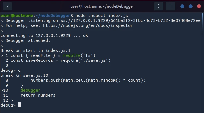Open a new terminal tab
The height and width of the screenshot is (113, 204).
(7, 6)
